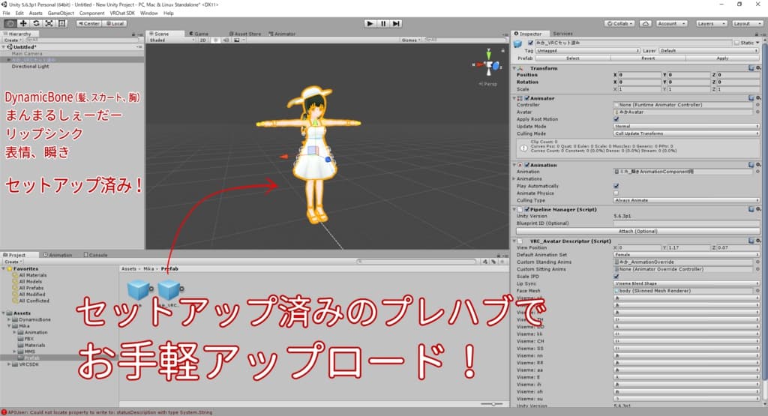
Task: Open the Layers dropdown
Action: [709, 23]
